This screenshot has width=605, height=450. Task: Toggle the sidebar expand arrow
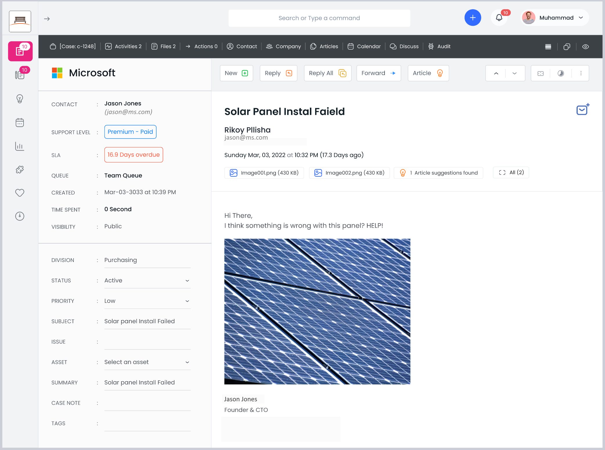point(47,19)
